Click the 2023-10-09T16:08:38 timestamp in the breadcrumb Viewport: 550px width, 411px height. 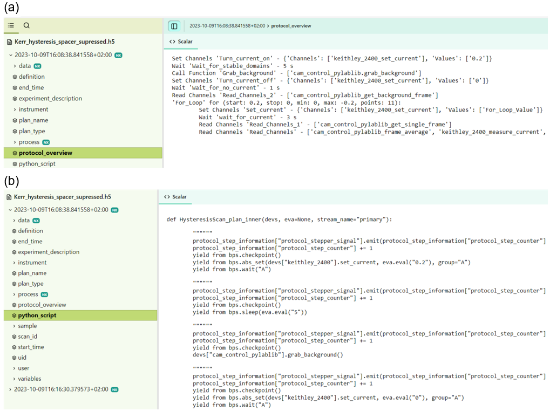tap(227, 26)
